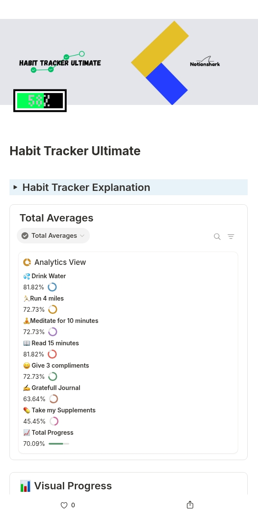Open the filter icon beside search

231,236
